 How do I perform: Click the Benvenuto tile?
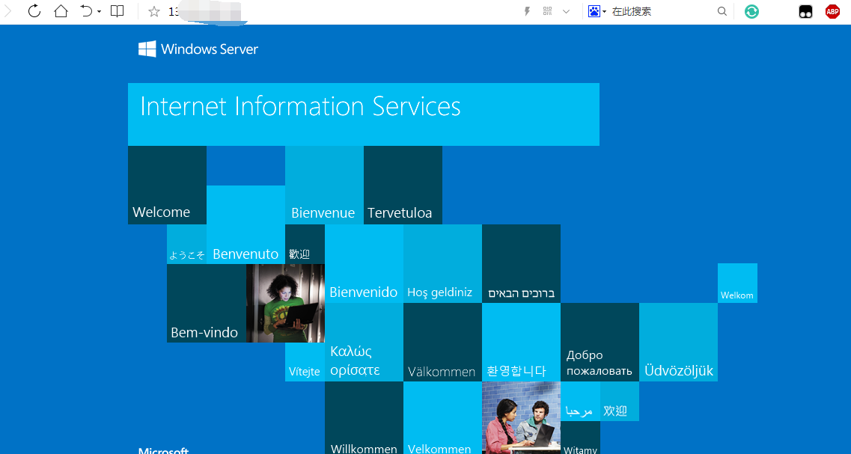click(x=245, y=224)
